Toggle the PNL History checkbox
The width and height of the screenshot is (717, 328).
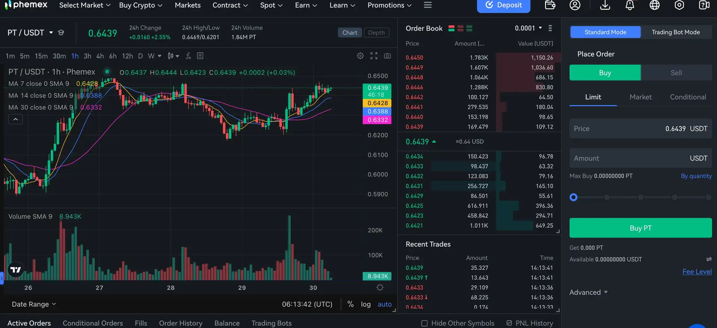pyautogui.click(x=509, y=323)
